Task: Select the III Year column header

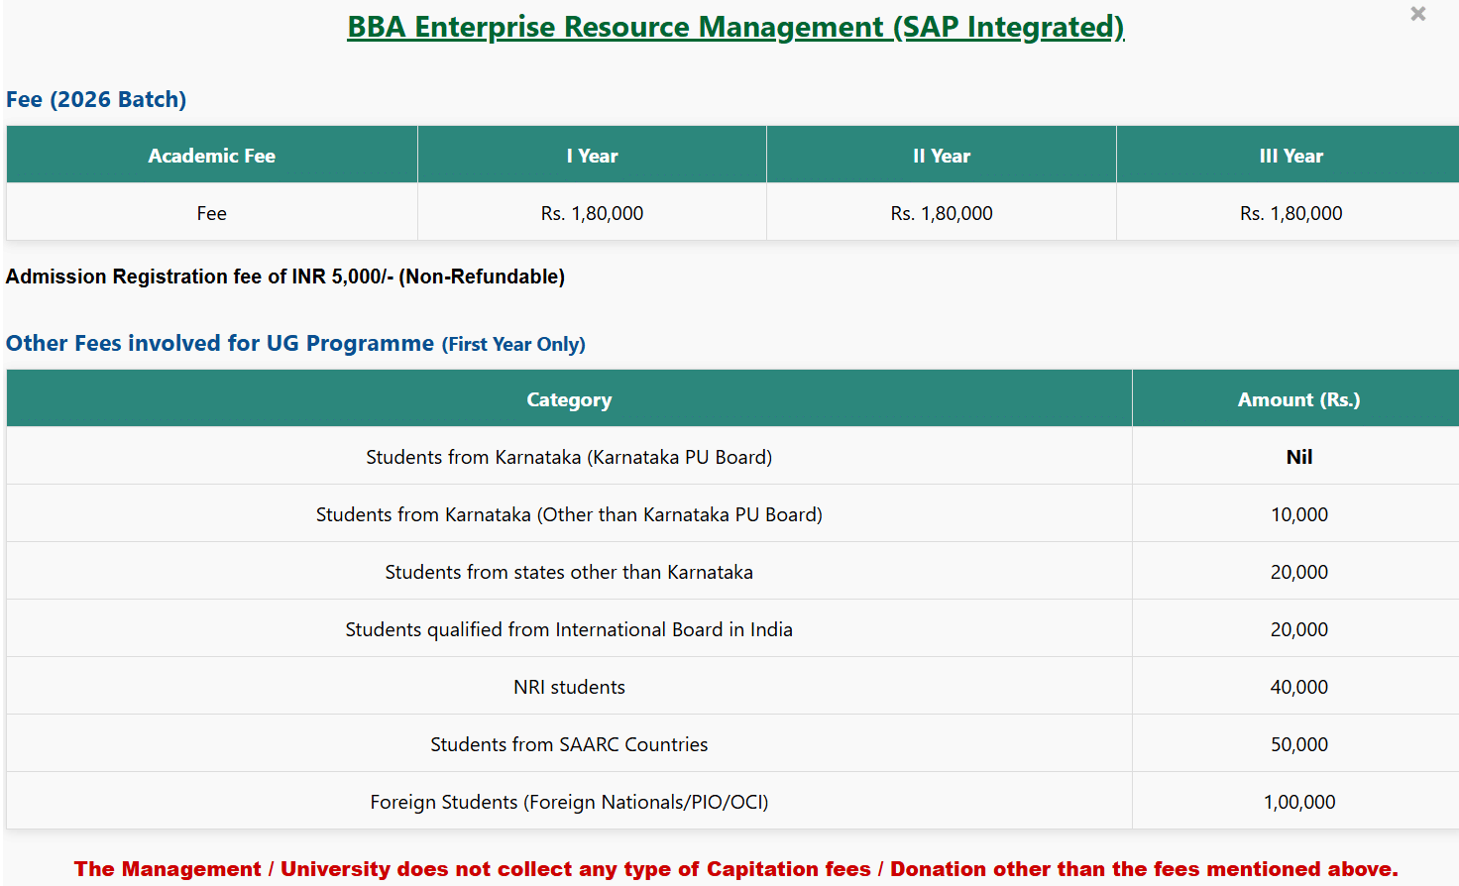Action: [x=1291, y=156]
